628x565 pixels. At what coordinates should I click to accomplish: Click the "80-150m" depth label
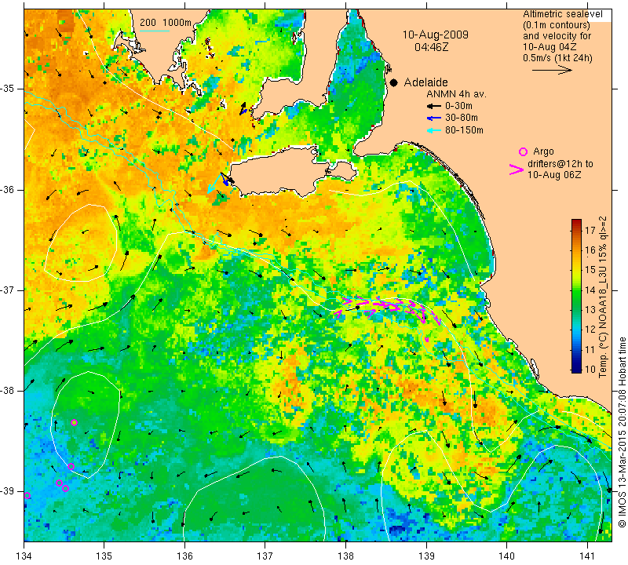[464, 130]
